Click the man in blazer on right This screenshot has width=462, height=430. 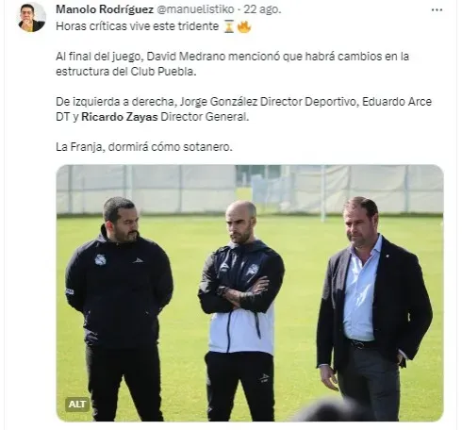pyautogui.click(x=374, y=308)
